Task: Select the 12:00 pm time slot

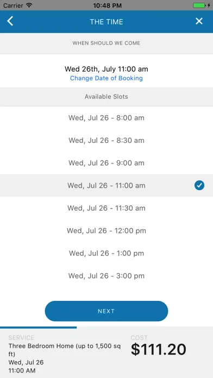Action: point(106,231)
